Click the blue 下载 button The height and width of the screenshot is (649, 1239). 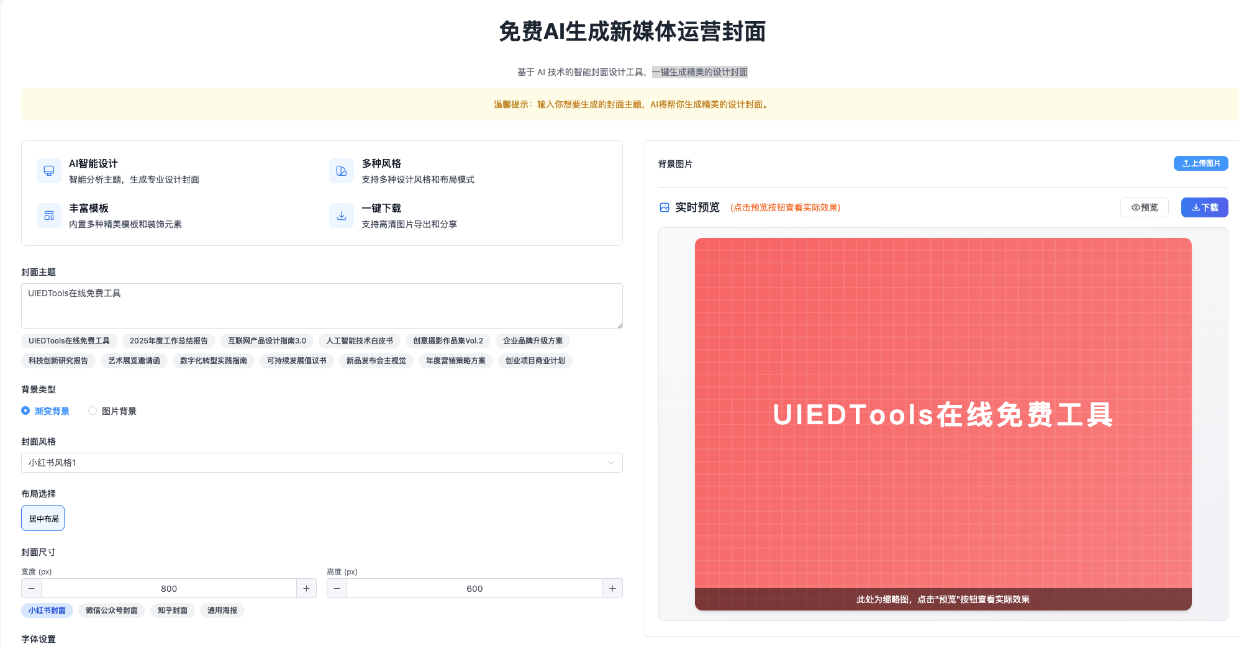click(1204, 207)
